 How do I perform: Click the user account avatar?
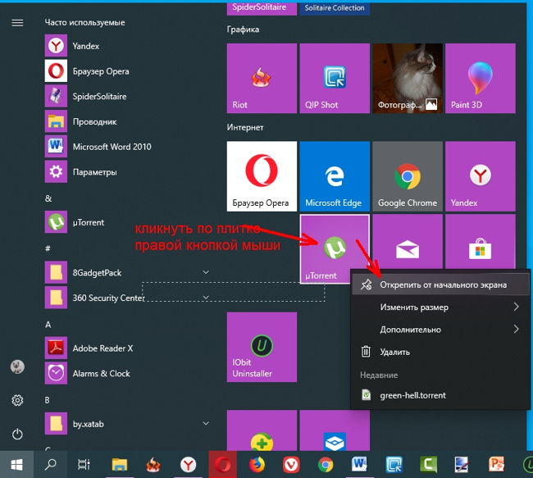coord(17,366)
